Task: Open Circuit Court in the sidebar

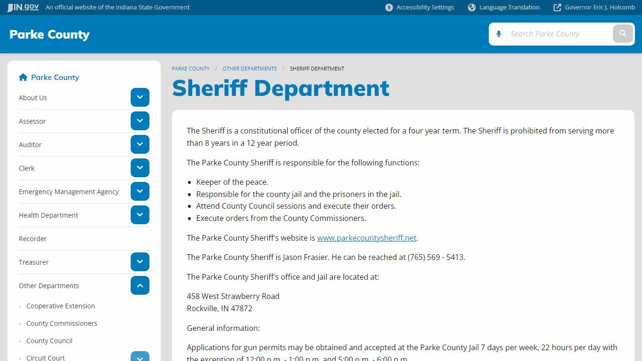Action: (x=46, y=358)
